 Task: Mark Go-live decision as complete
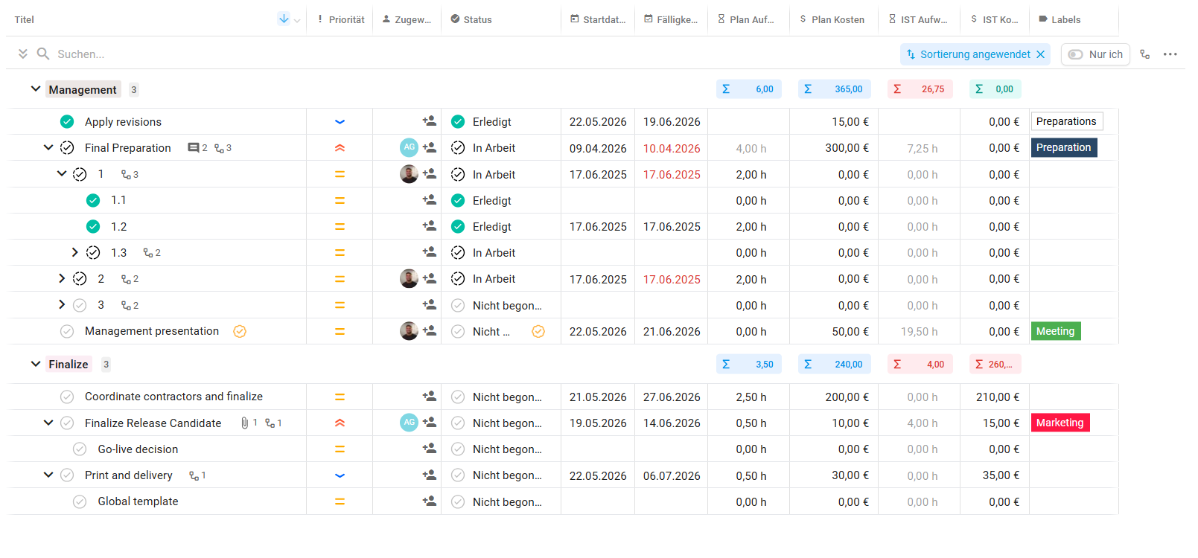click(x=80, y=449)
